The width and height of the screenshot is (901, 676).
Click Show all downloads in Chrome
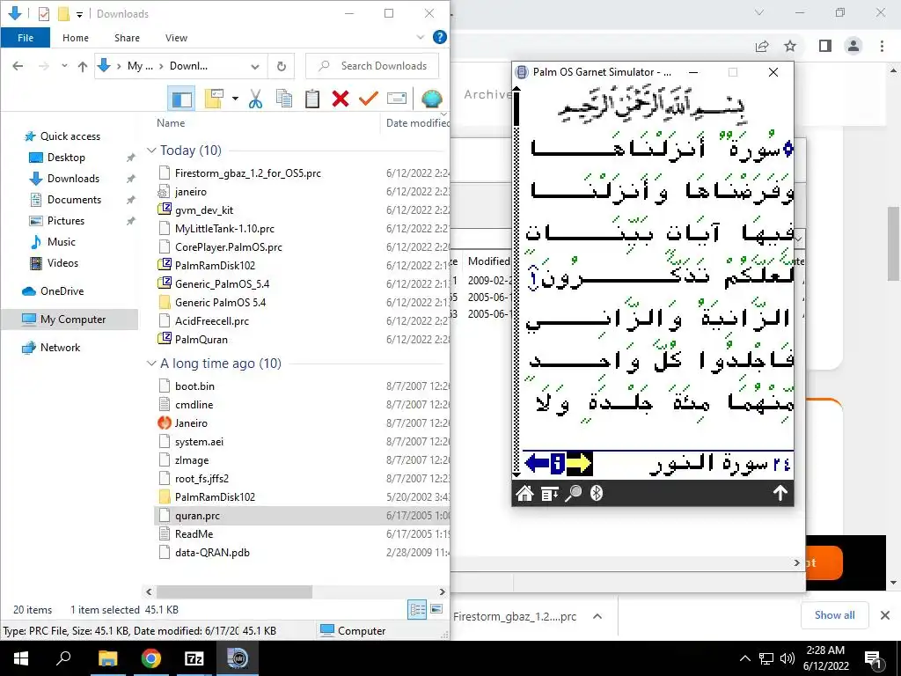pos(834,615)
